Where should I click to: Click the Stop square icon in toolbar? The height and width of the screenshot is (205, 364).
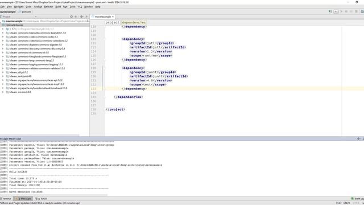point(357,11)
